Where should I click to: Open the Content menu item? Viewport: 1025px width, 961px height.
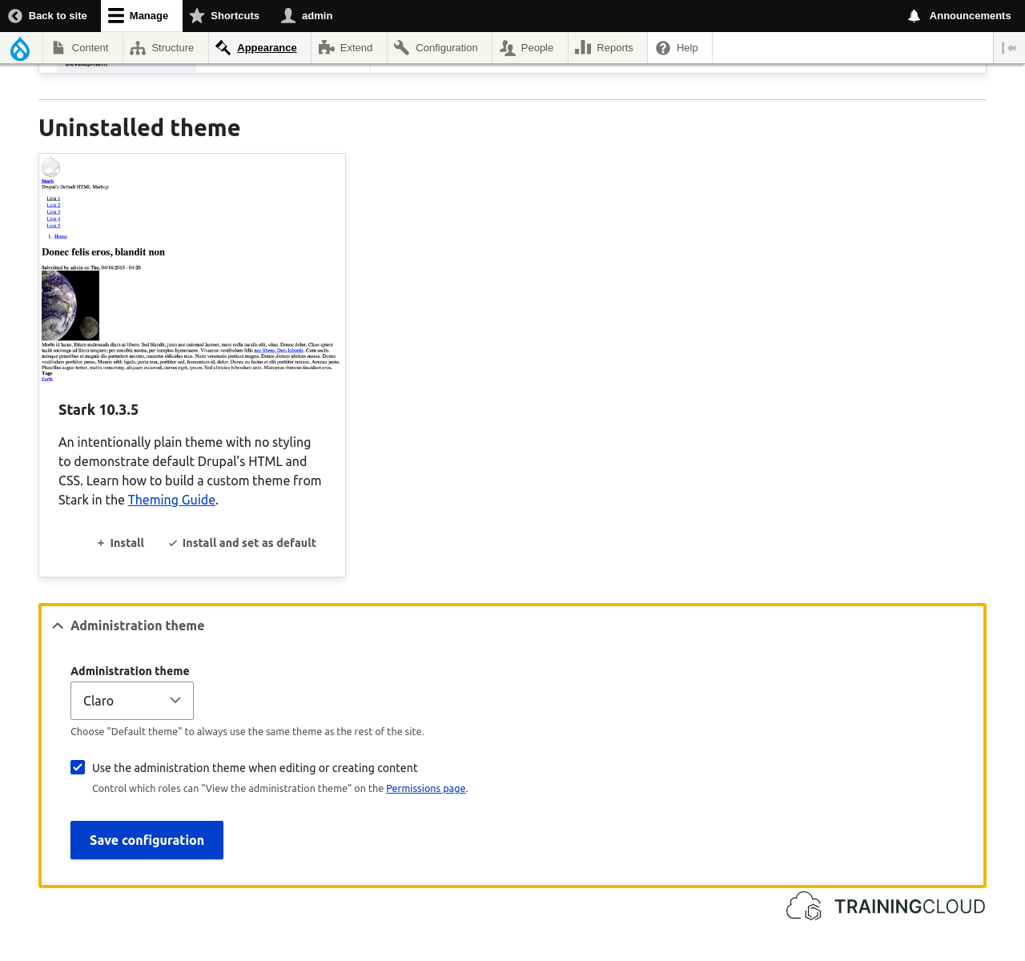(x=81, y=48)
